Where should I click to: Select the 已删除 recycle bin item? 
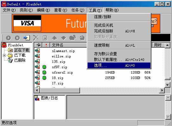point(20,60)
